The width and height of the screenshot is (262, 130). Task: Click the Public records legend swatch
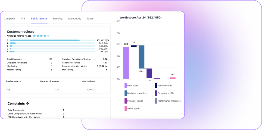[156, 86]
